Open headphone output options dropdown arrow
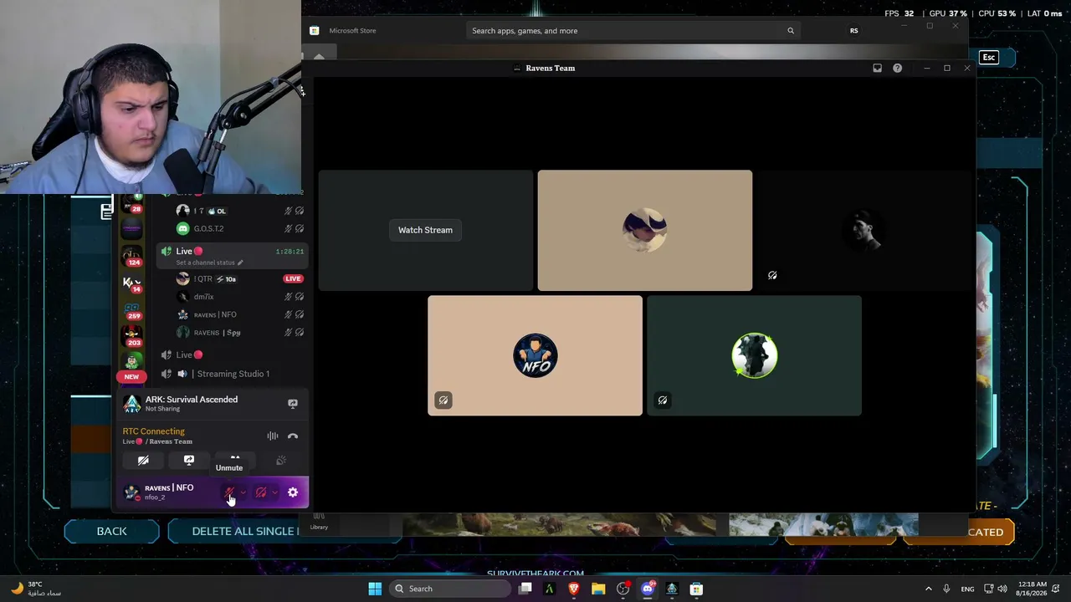 point(274,492)
